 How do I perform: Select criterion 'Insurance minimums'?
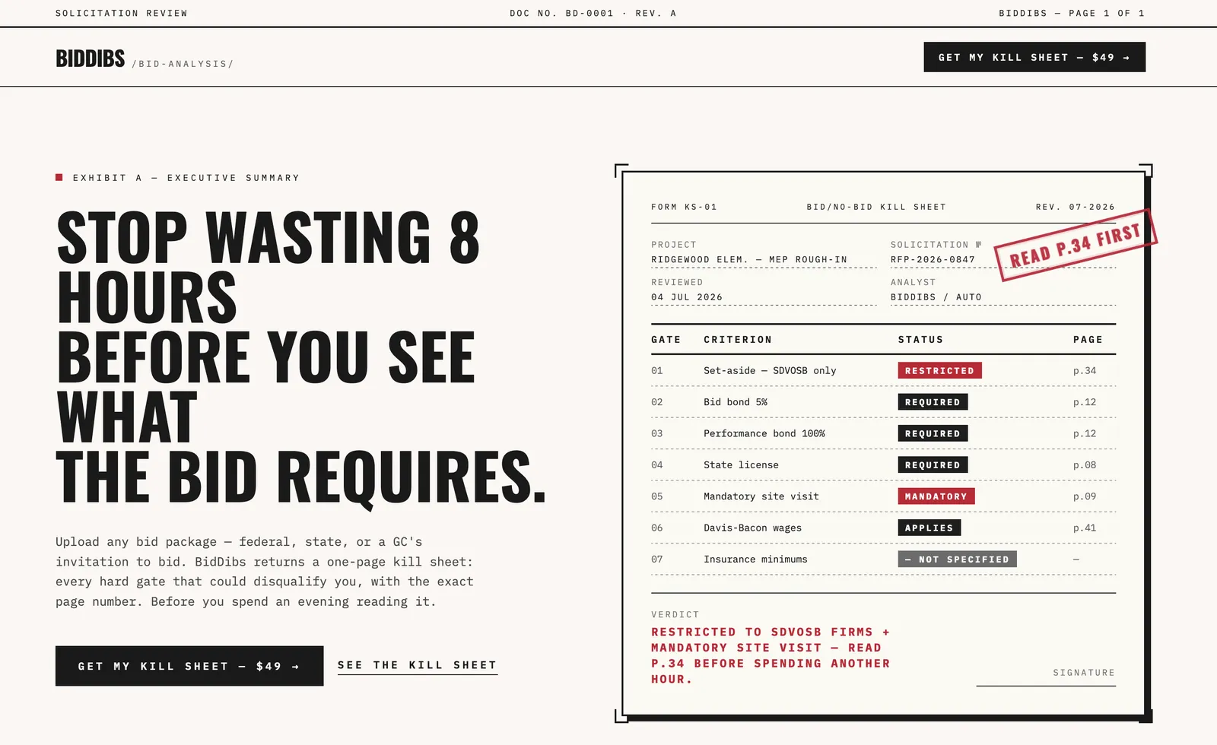pyautogui.click(x=755, y=559)
